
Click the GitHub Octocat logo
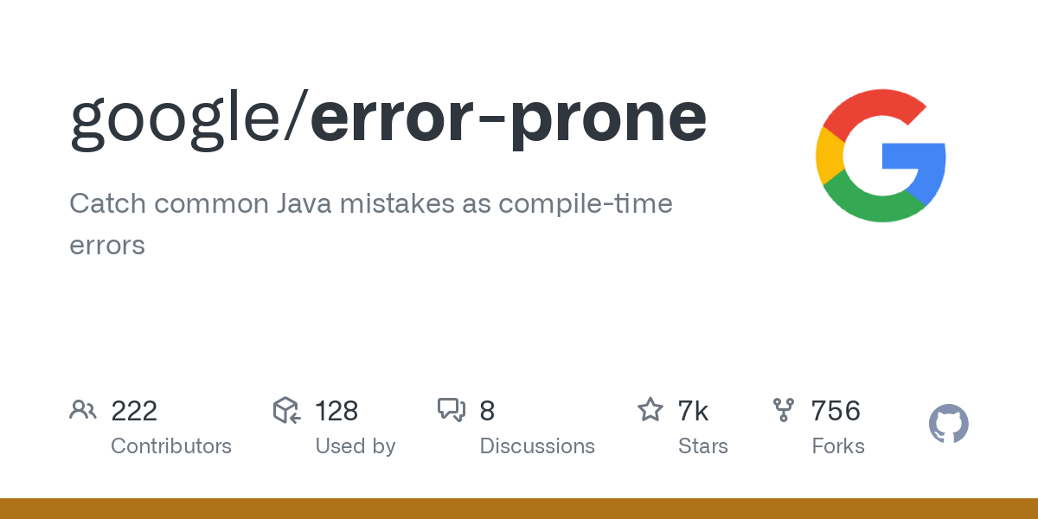click(949, 424)
